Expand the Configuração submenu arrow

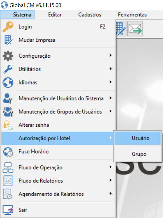click(x=110, y=55)
